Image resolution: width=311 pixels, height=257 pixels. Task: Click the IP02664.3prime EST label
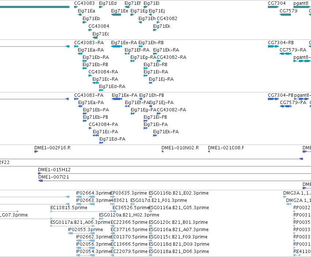(93, 193)
